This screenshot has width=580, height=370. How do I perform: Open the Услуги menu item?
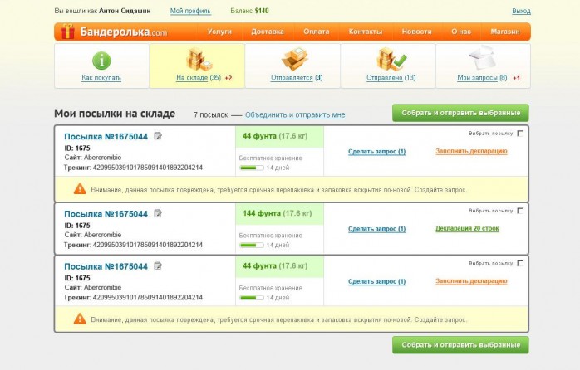pyautogui.click(x=219, y=32)
